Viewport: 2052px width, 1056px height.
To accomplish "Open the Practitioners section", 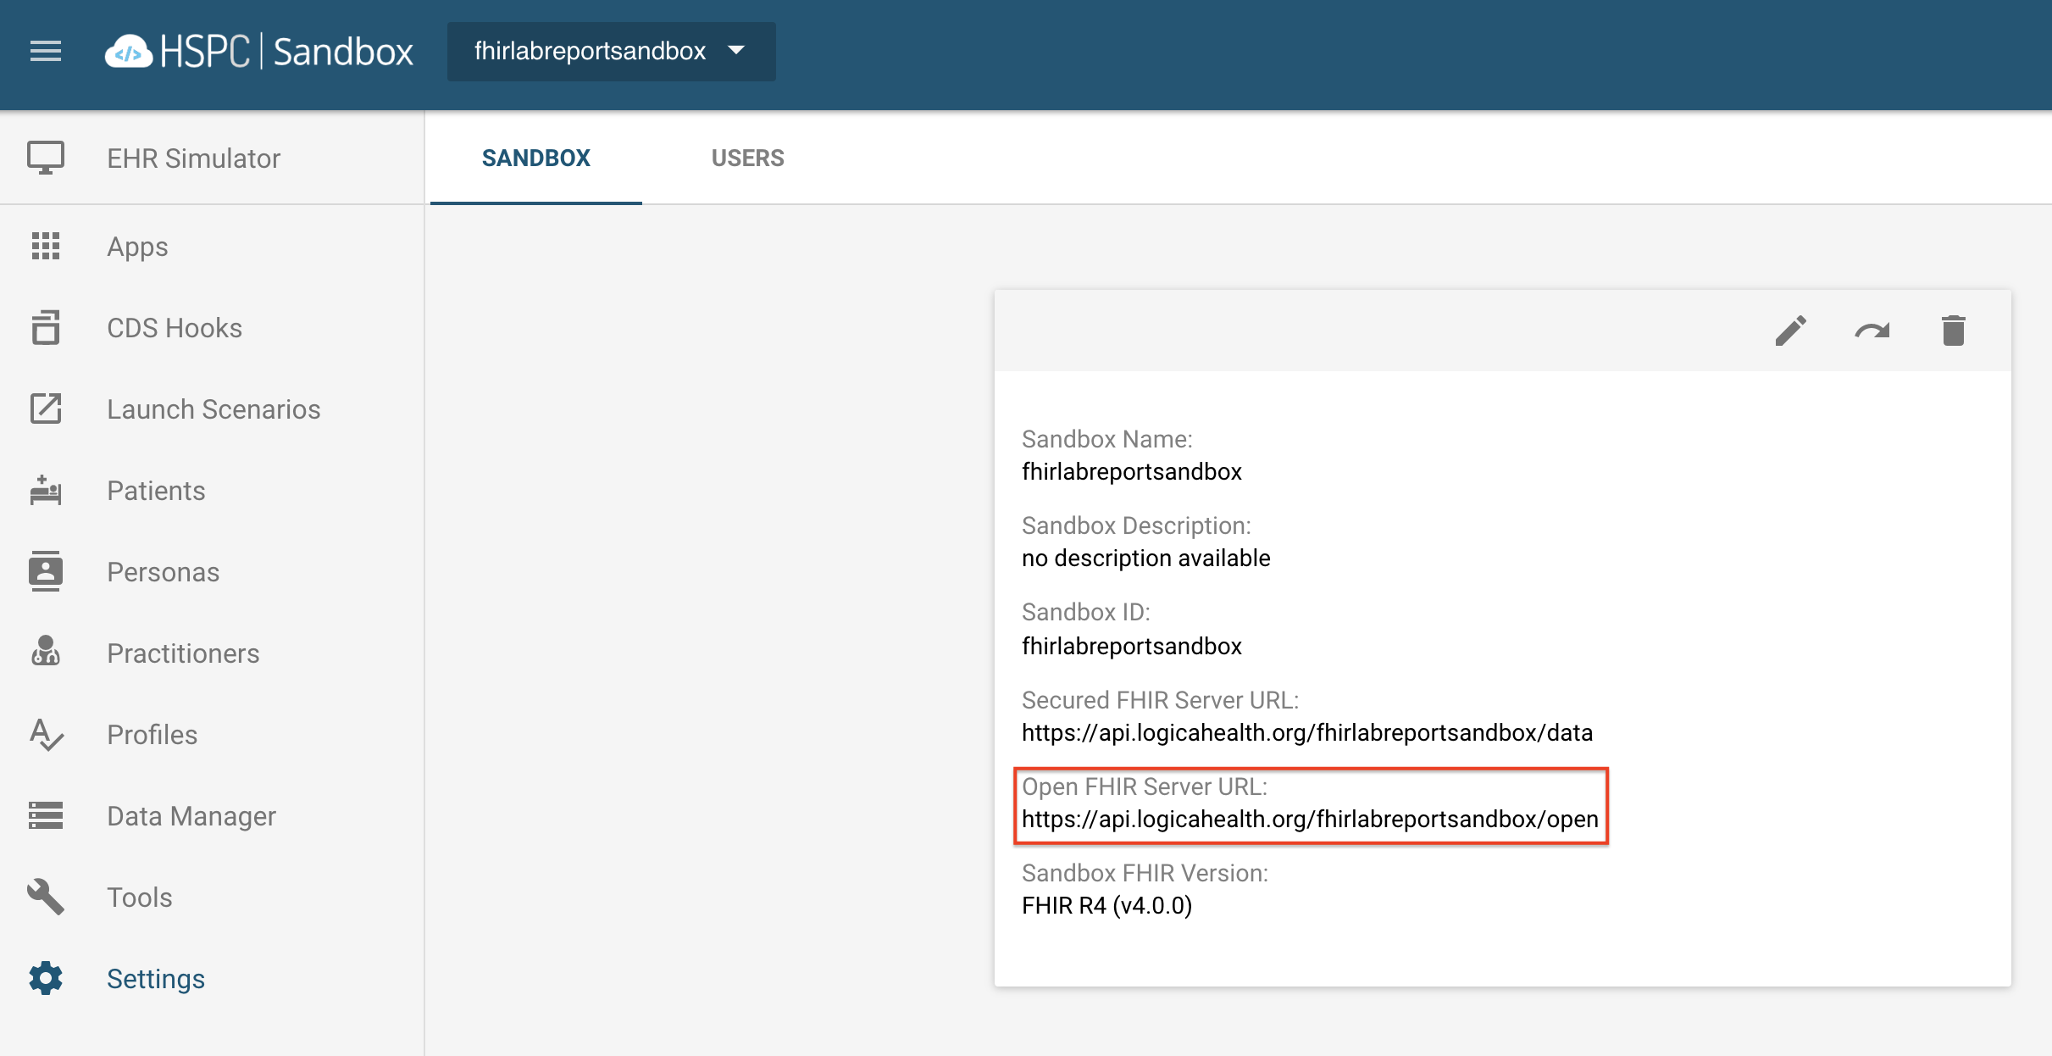I will coord(183,653).
